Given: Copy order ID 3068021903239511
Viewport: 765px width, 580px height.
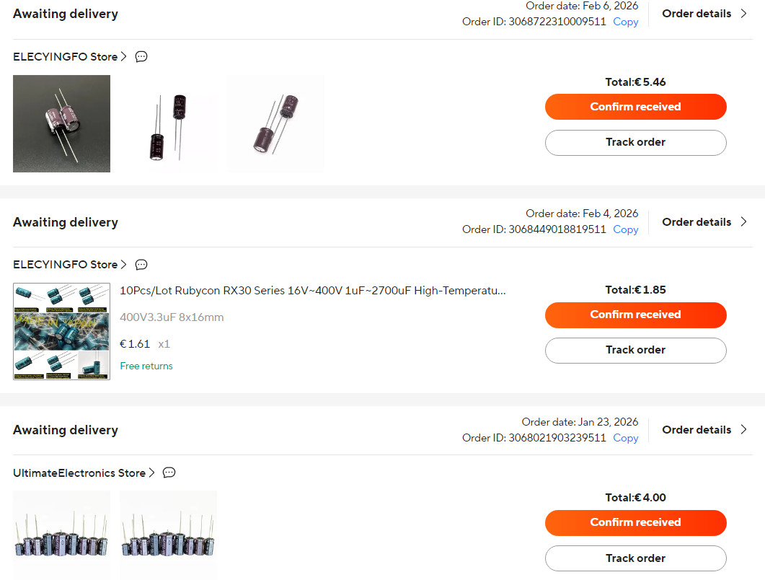Looking at the screenshot, I should tap(625, 438).
